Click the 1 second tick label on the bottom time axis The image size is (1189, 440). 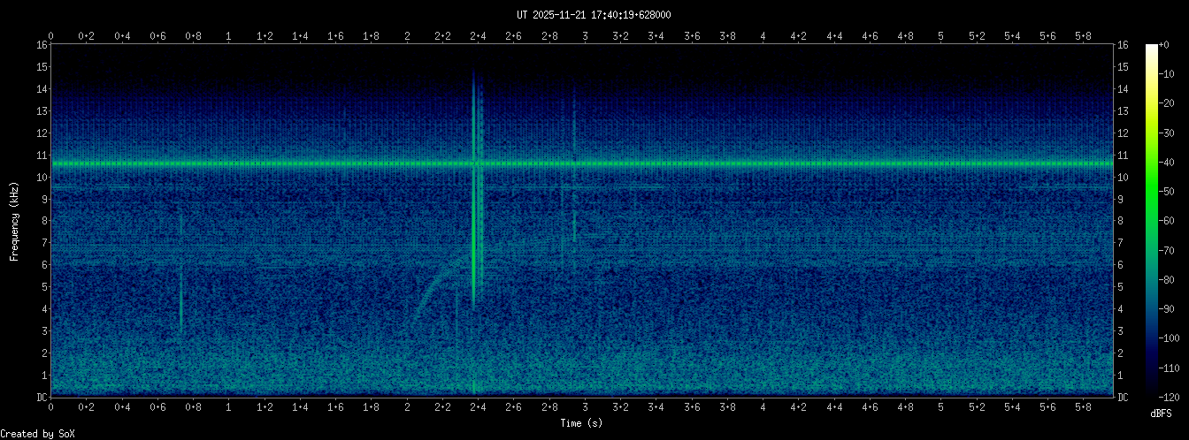pos(229,406)
